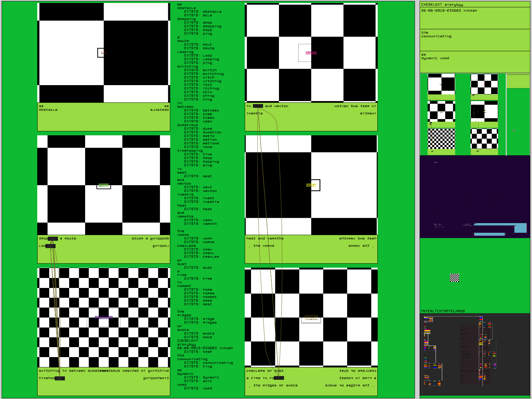Select the purple marker on the fine checkerboard
This screenshot has width=532, height=399.
[104, 318]
